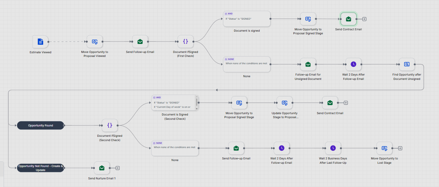Viewport: 439px width, 187px height.
Task: Click the highlighted Send Contract Email node
Action: (348, 19)
